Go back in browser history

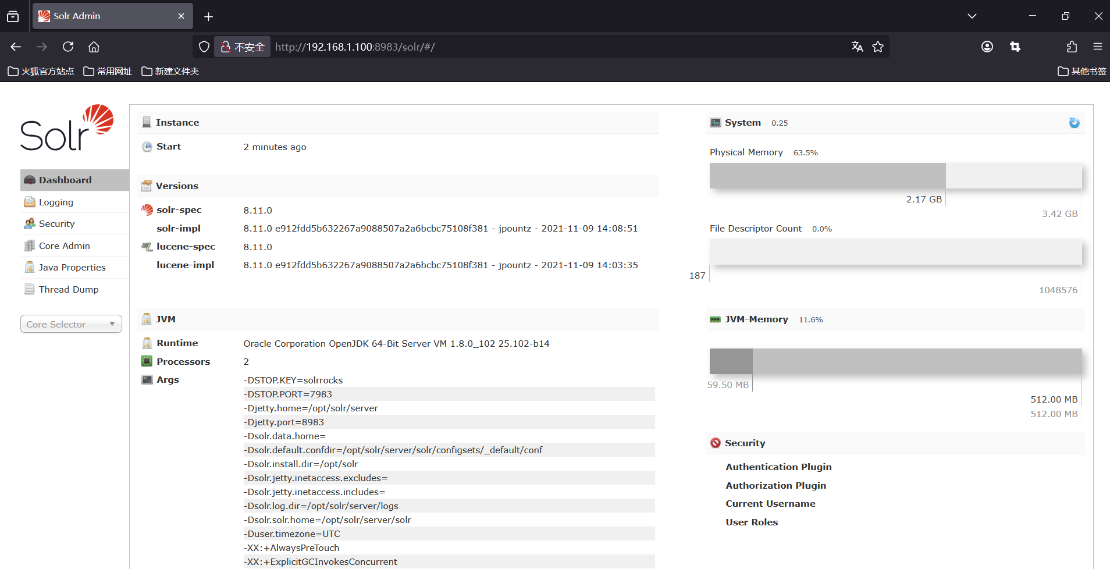pos(16,47)
